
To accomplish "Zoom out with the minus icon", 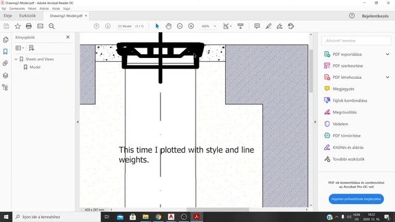I will tap(180, 26).
